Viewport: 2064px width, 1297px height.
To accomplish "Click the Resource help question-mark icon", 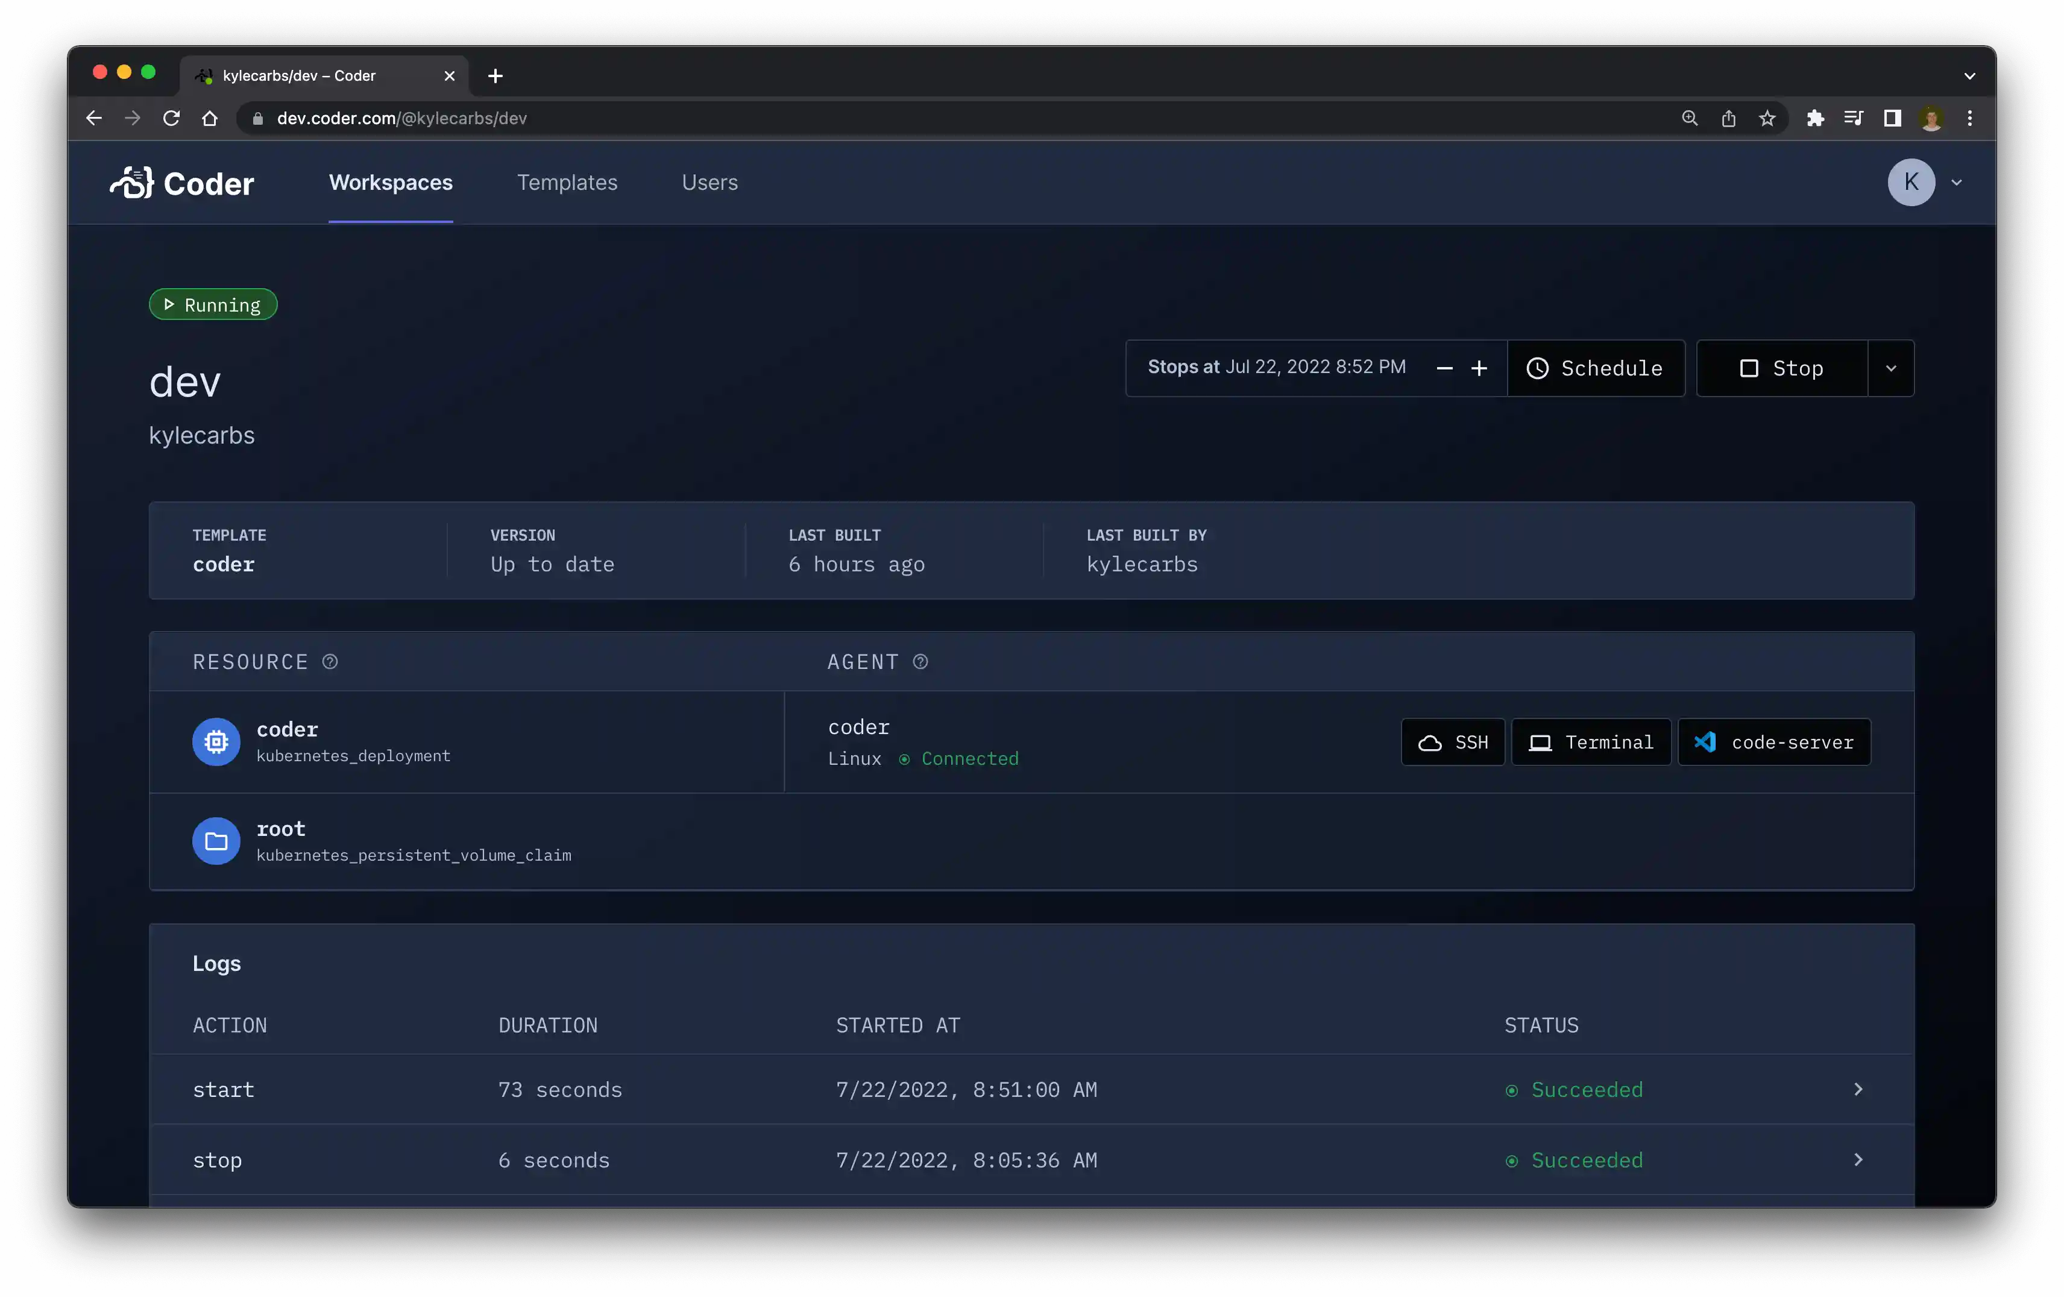I will click(330, 662).
